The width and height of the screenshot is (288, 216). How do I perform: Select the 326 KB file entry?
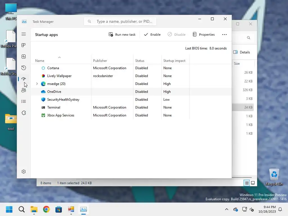pos(247,90)
